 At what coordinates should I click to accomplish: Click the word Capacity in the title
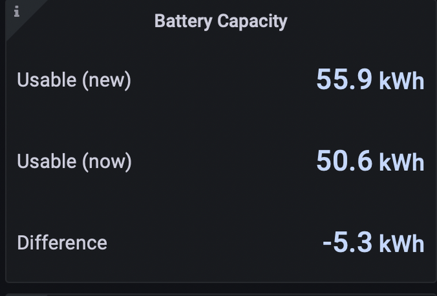[x=252, y=22]
